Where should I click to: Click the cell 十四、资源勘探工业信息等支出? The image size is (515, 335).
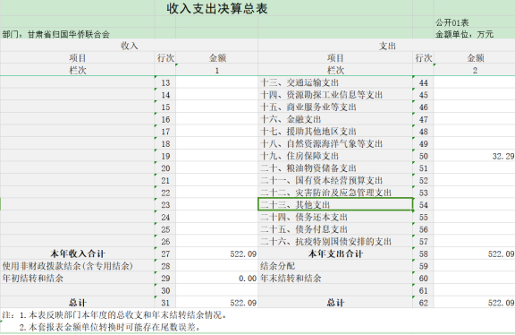(x=335, y=95)
